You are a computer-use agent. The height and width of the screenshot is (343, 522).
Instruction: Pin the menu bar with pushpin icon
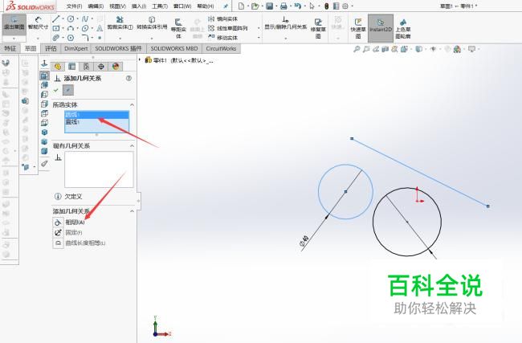(226, 6)
